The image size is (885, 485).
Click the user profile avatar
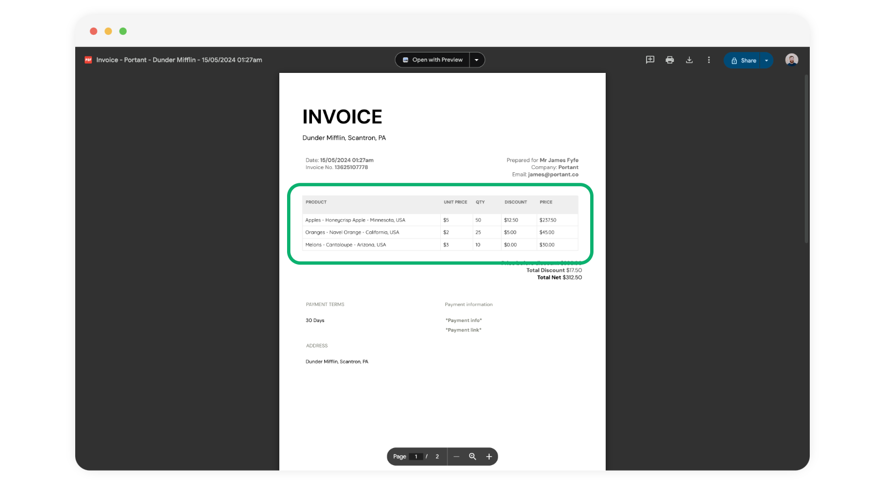point(792,60)
